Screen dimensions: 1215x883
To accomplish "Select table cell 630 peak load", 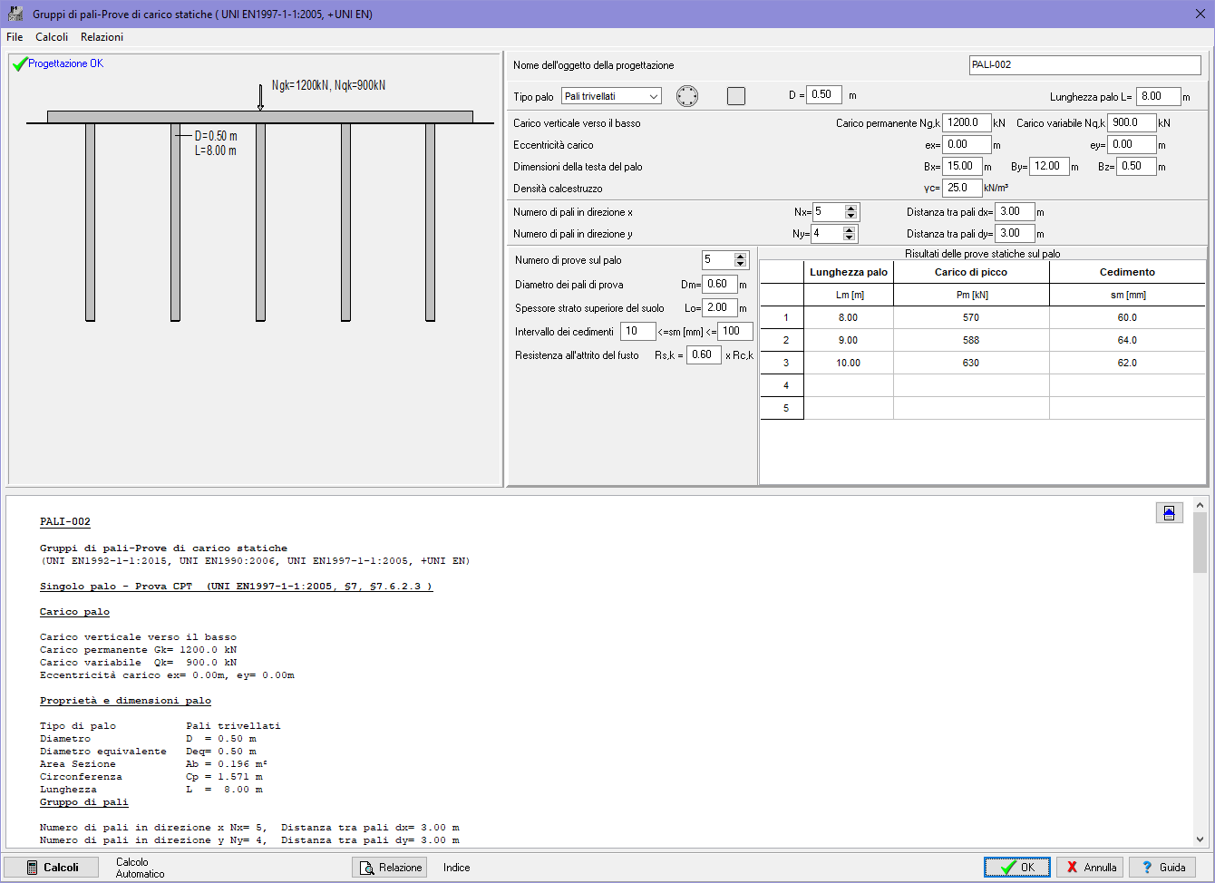I will [x=971, y=363].
